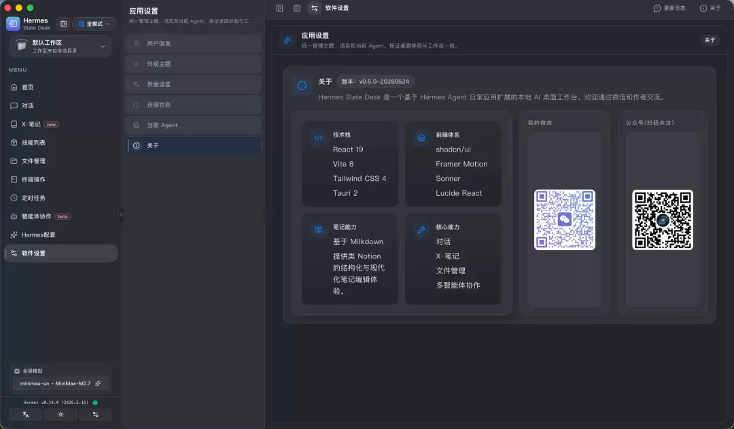Open 定时任务 scheduled tasks in sidebar
Viewport: 734px width, 429px height.
[60, 198]
